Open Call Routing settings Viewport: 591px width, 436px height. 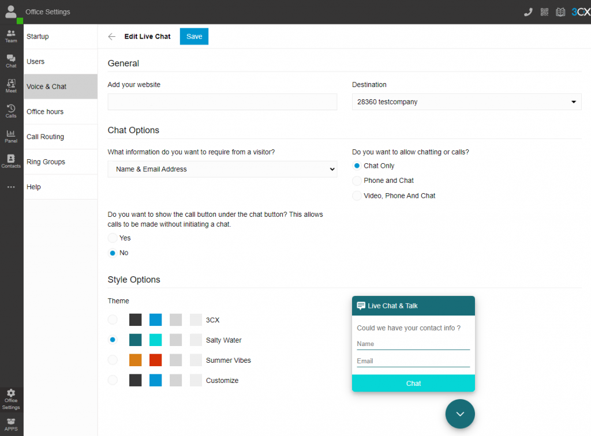[x=60, y=137]
